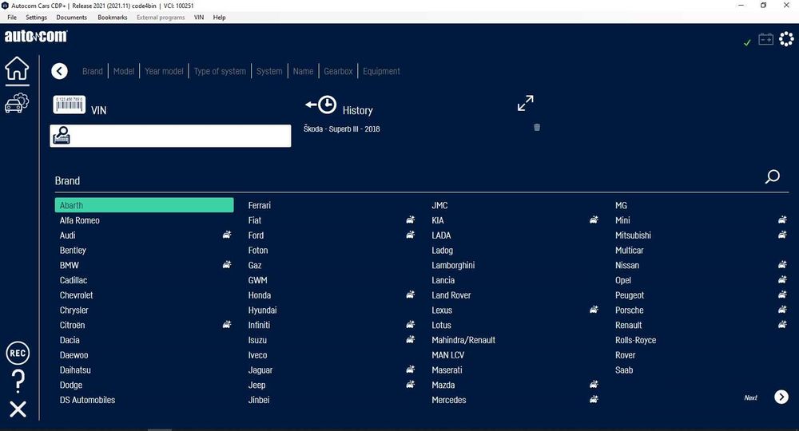Screen dimensions: 799x431
Task: Click the car icon beside Porsche
Action: pos(782,310)
